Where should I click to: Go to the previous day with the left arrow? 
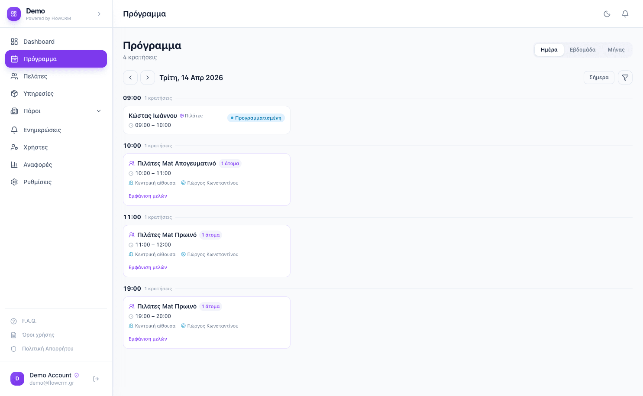(x=130, y=78)
